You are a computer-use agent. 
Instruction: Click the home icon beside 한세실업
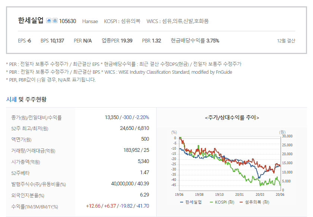tap(49, 20)
